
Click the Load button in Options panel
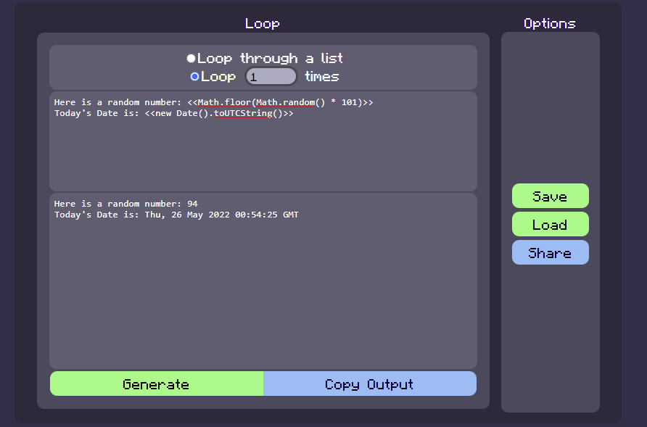click(x=550, y=224)
